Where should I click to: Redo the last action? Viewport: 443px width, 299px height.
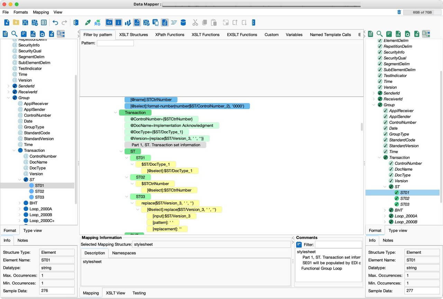[x=64, y=23]
